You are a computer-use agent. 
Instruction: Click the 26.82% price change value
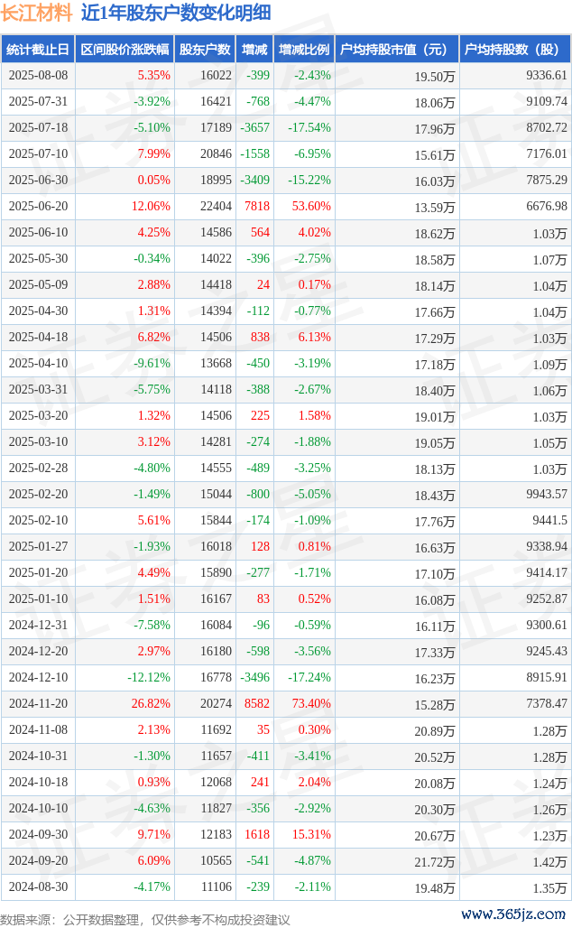coord(151,704)
